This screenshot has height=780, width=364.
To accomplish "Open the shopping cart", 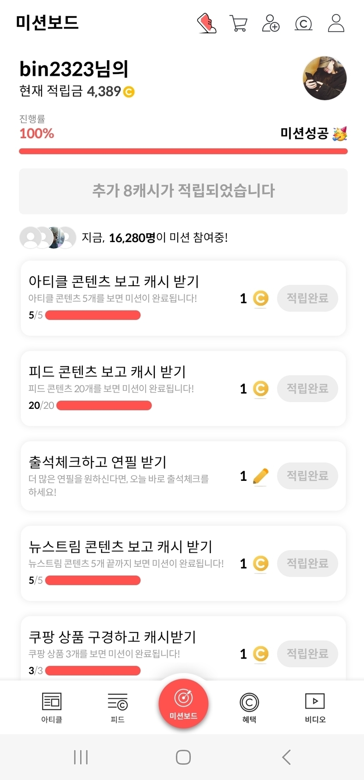I will [x=238, y=23].
